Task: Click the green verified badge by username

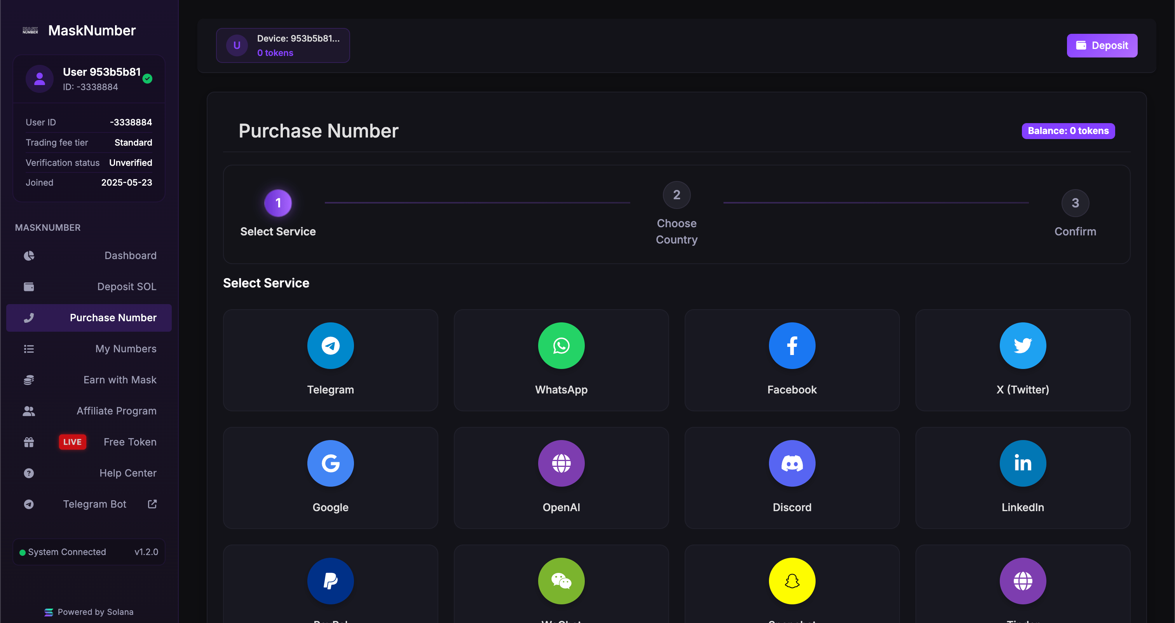Action: [147, 78]
